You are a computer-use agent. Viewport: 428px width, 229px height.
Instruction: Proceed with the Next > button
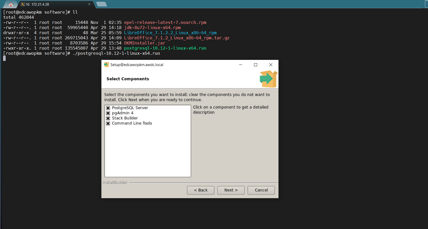(231, 190)
